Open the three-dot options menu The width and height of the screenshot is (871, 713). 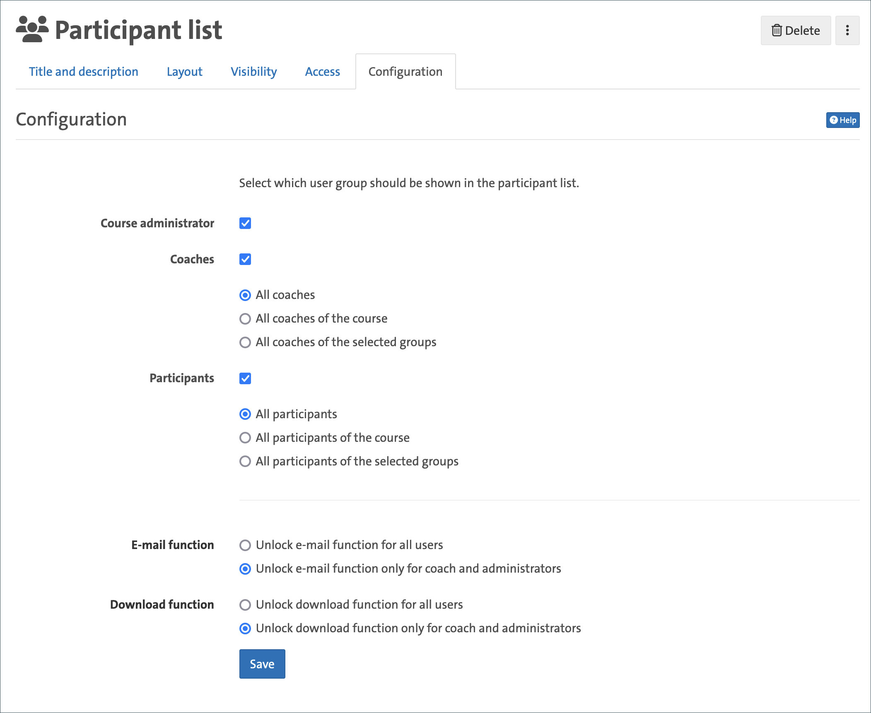847,30
